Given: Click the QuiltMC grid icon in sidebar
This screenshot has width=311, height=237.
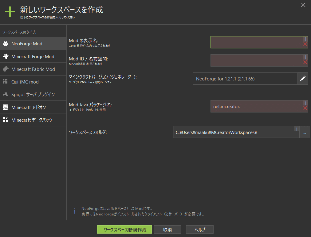Looking at the screenshot, I should 5,82.
